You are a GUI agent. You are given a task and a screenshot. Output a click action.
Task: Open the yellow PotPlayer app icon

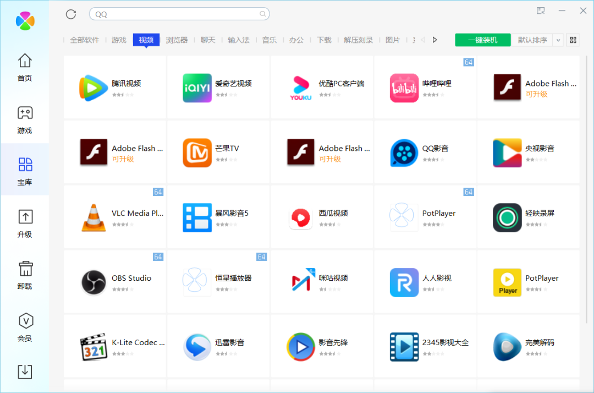pyautogui.click(x=507, y=282)
